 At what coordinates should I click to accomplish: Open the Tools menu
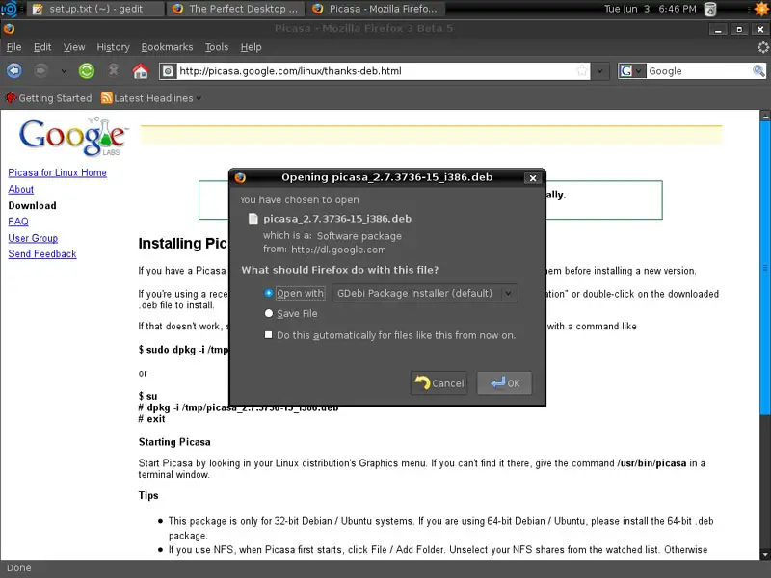[217, 47]
